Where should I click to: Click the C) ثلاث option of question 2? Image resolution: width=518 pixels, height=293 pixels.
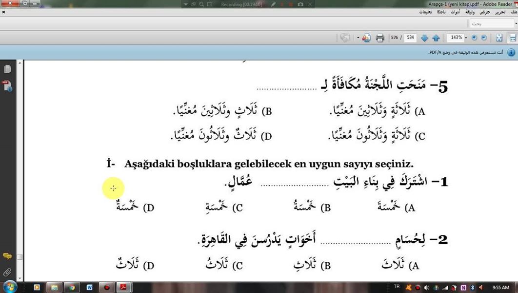224,265
